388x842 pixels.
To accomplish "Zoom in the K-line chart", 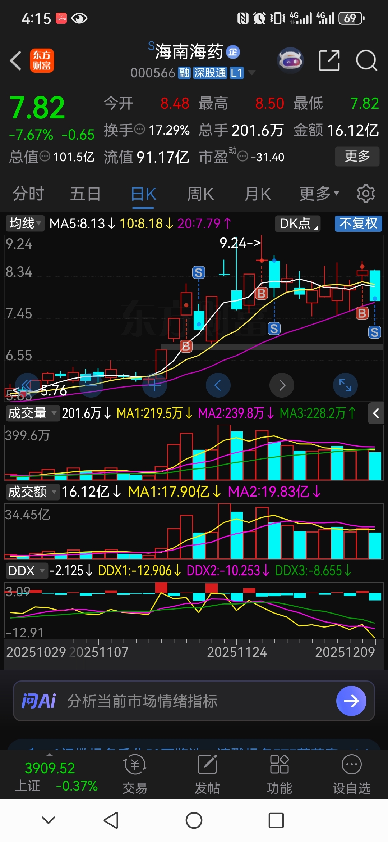I will [154, 385].
